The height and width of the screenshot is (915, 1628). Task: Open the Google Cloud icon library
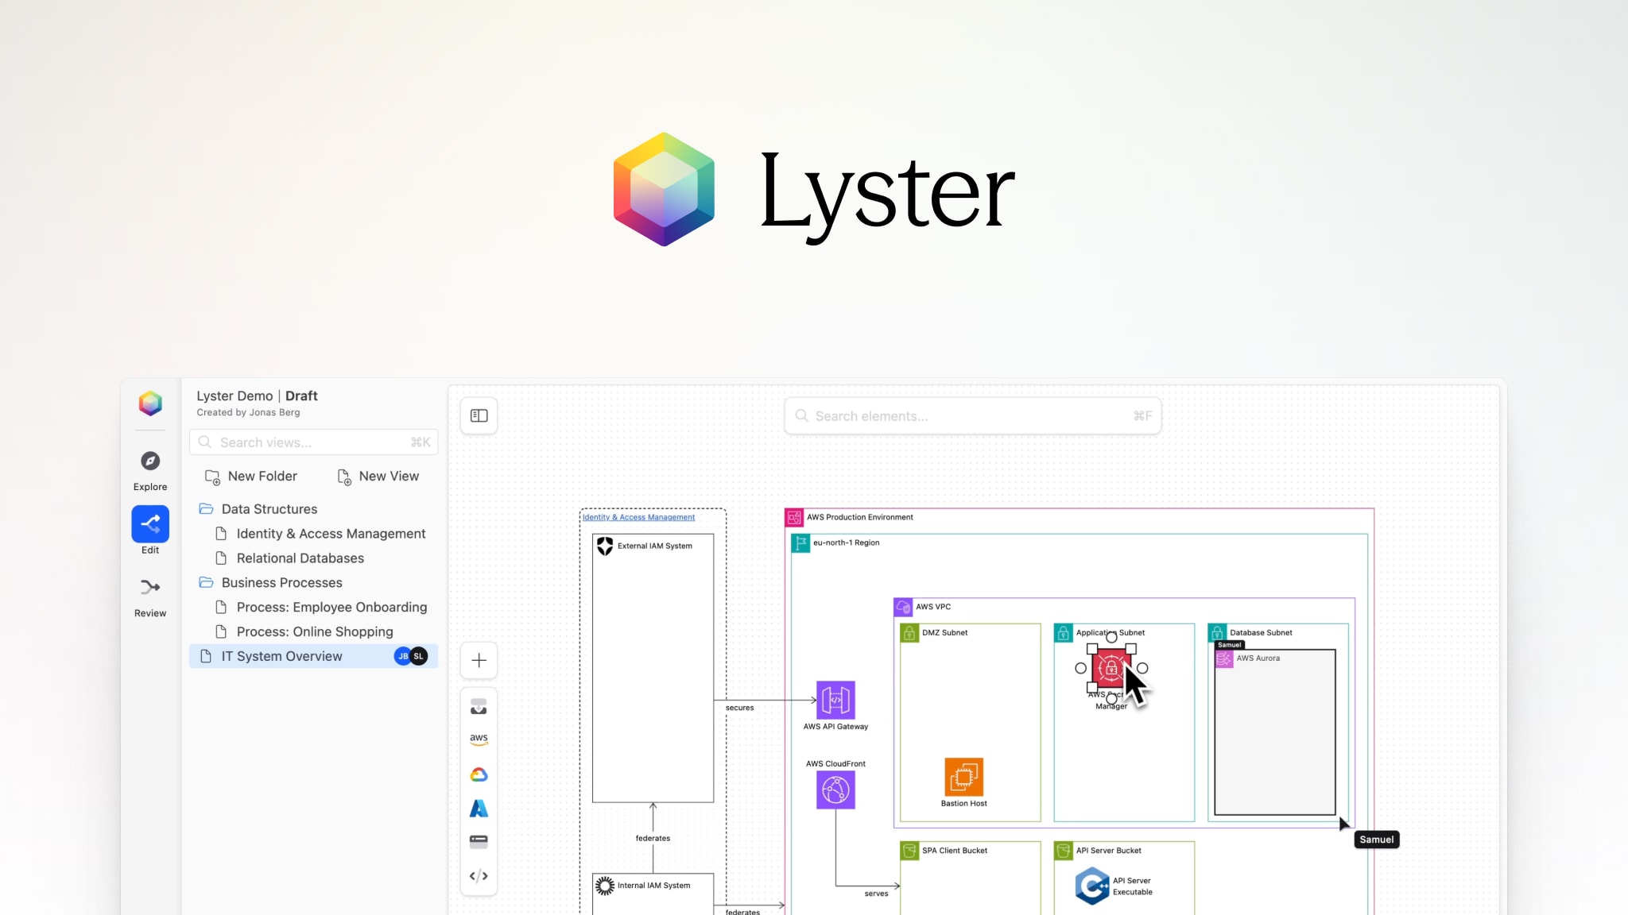(x=479, y=774)
